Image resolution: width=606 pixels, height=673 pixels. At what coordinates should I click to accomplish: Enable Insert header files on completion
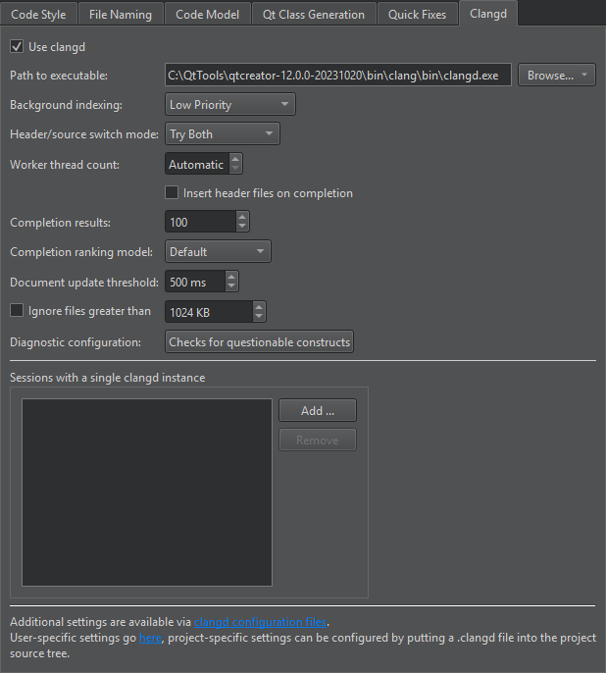pos(173,193)
